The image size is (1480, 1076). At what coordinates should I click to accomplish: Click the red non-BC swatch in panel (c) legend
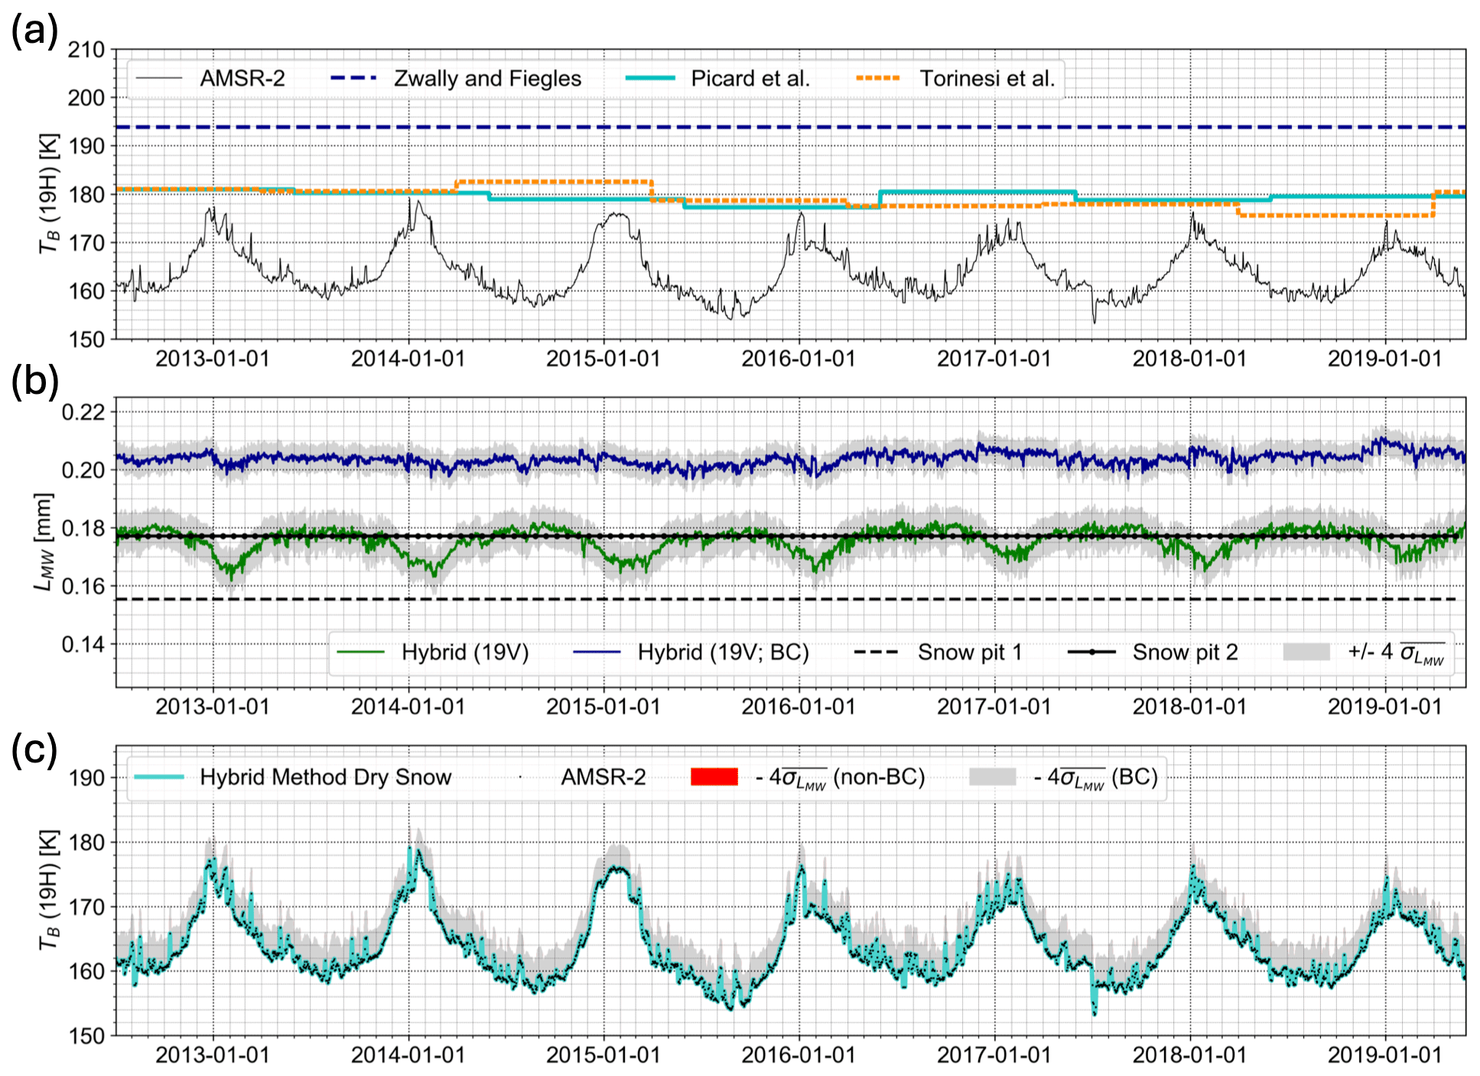[x=714, y=777]
